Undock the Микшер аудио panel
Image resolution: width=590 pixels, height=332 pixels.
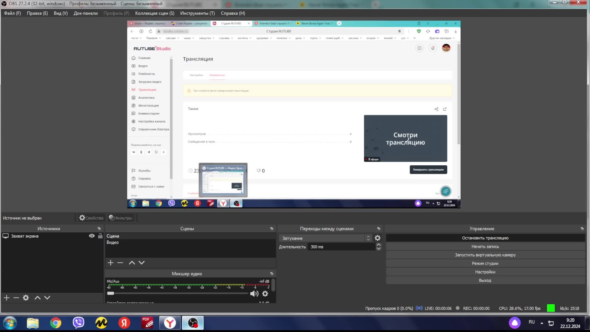tap(272, 274)
